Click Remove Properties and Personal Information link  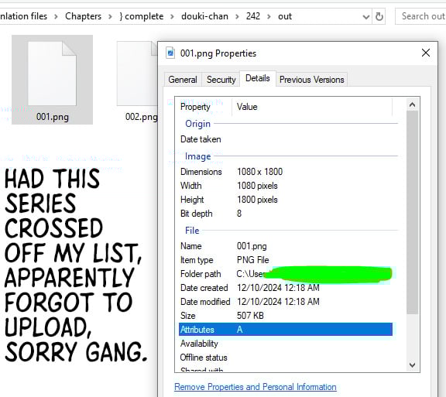click(x=256, y=387)
